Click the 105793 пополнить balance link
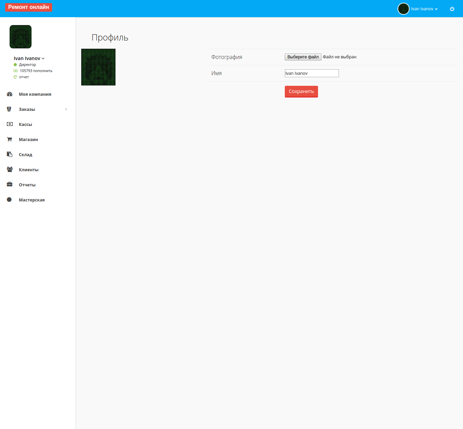This screenshot has height=429, width=463. pyautogui.click(x=36, y=71)
